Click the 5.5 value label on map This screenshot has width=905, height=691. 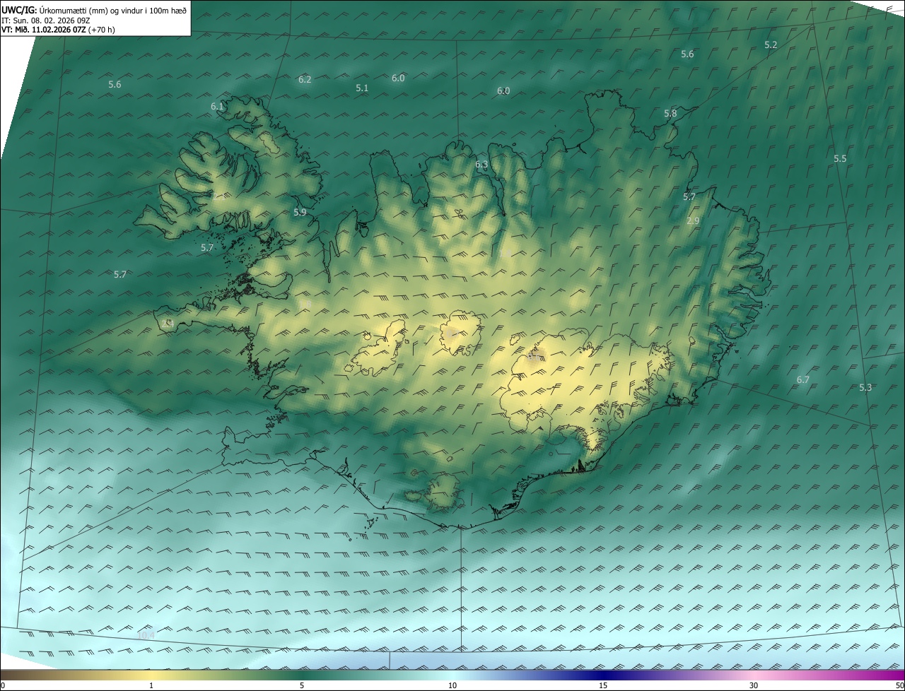click(x=840, y=158)
